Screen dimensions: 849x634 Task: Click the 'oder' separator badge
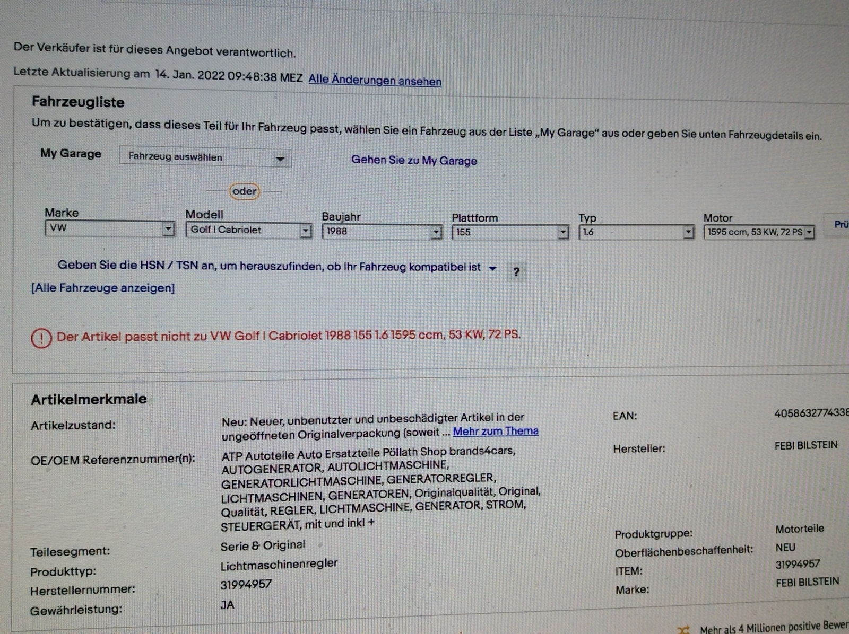coord(245,191)
